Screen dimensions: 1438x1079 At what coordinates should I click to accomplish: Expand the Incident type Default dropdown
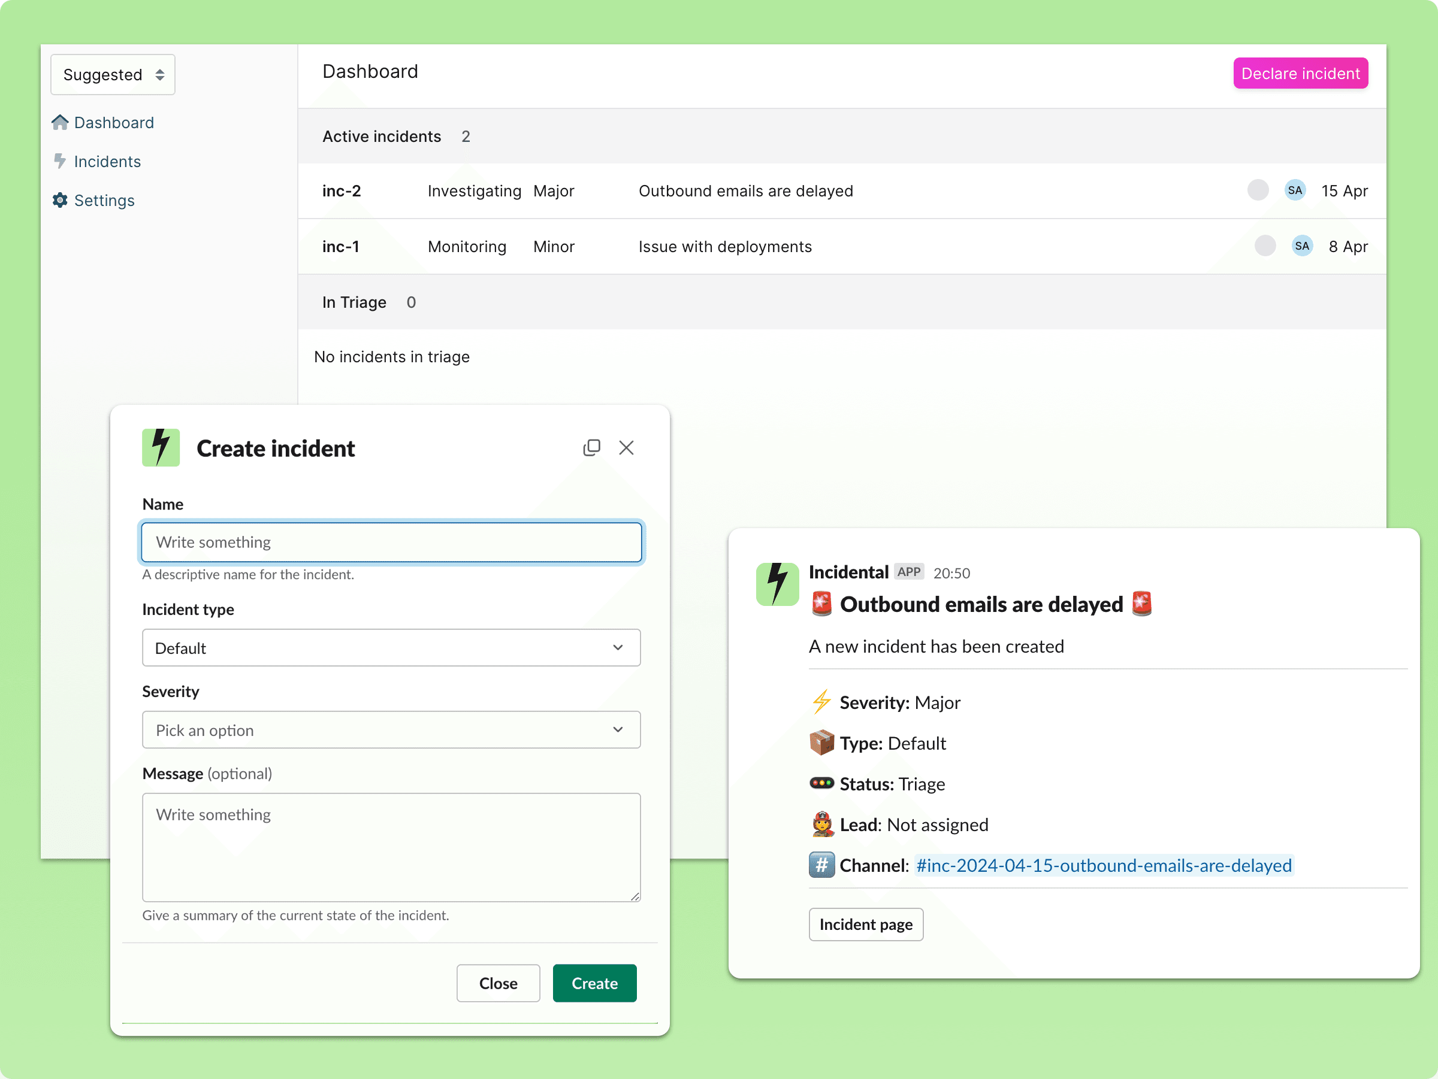(391, 648)
